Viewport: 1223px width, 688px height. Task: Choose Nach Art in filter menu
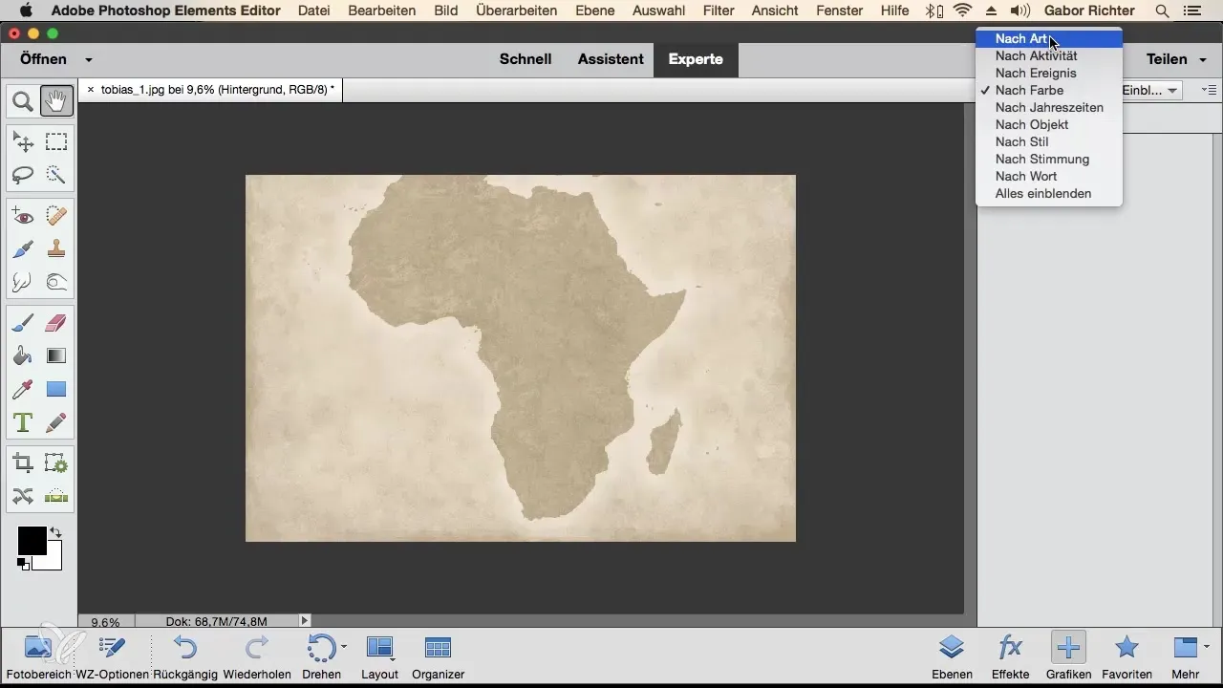(x=1048, y=39)
